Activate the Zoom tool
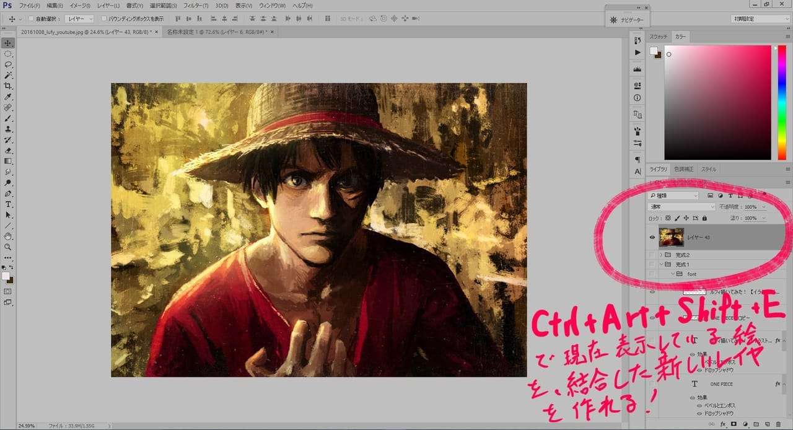The height and width of the screenshot is (430, 793). click(8, 247)
